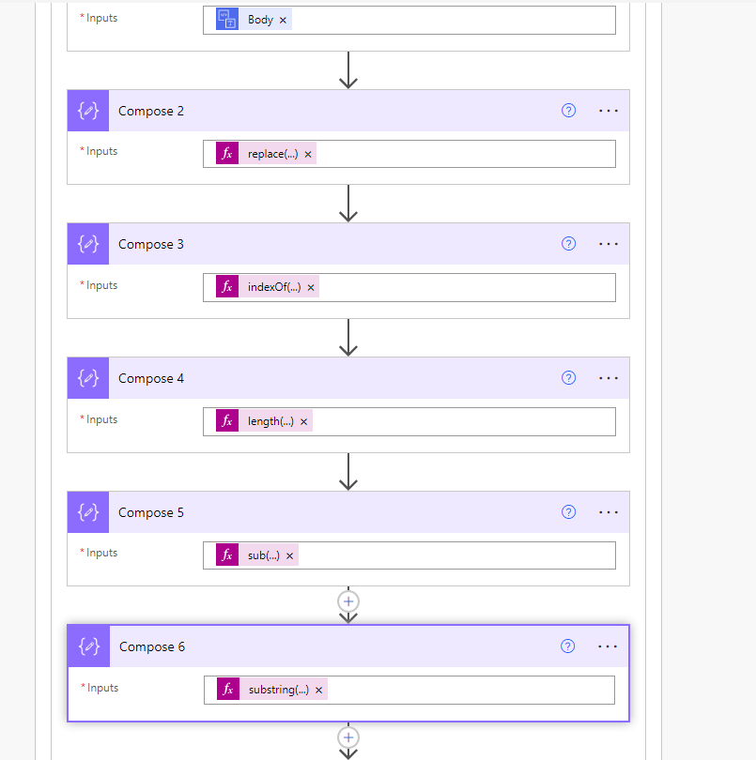The height and width of the screenshot is (760, 756).
Task: Click the Compose 5 action icon
Action: (x=87, y=512)
